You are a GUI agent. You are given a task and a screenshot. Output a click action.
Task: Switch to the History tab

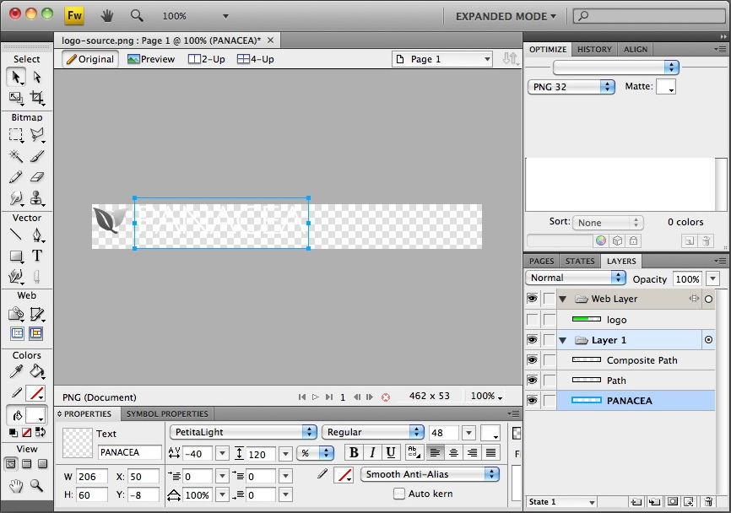pyautogui.click(x=594, y=50)
